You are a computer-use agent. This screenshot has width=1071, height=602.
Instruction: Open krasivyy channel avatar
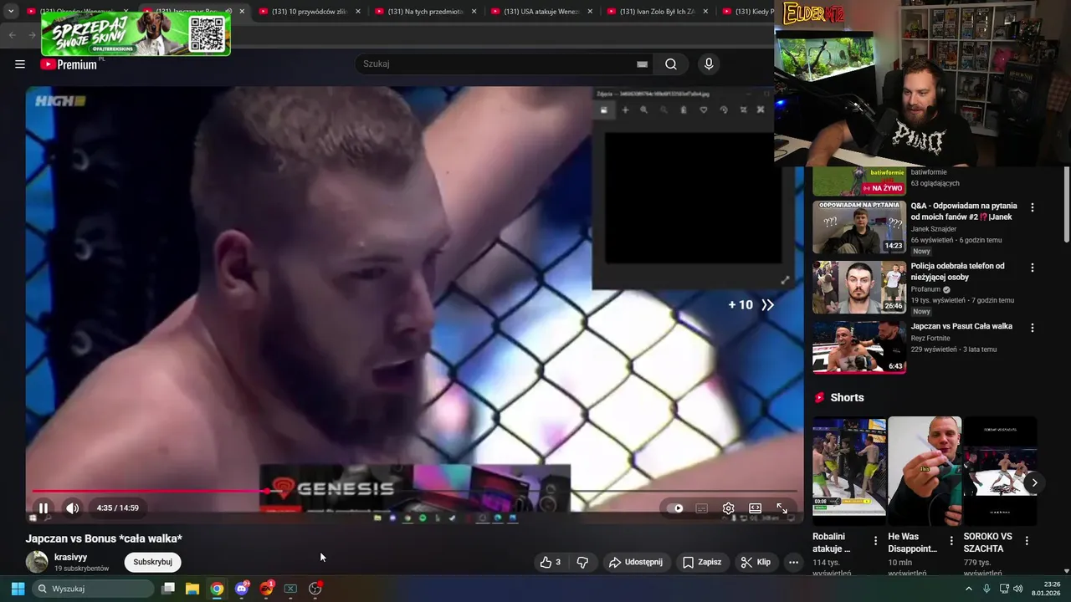click(x=37, y=562)
